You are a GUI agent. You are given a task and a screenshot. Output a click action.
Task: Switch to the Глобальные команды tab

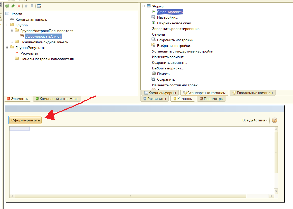click(x=252, y=93)
